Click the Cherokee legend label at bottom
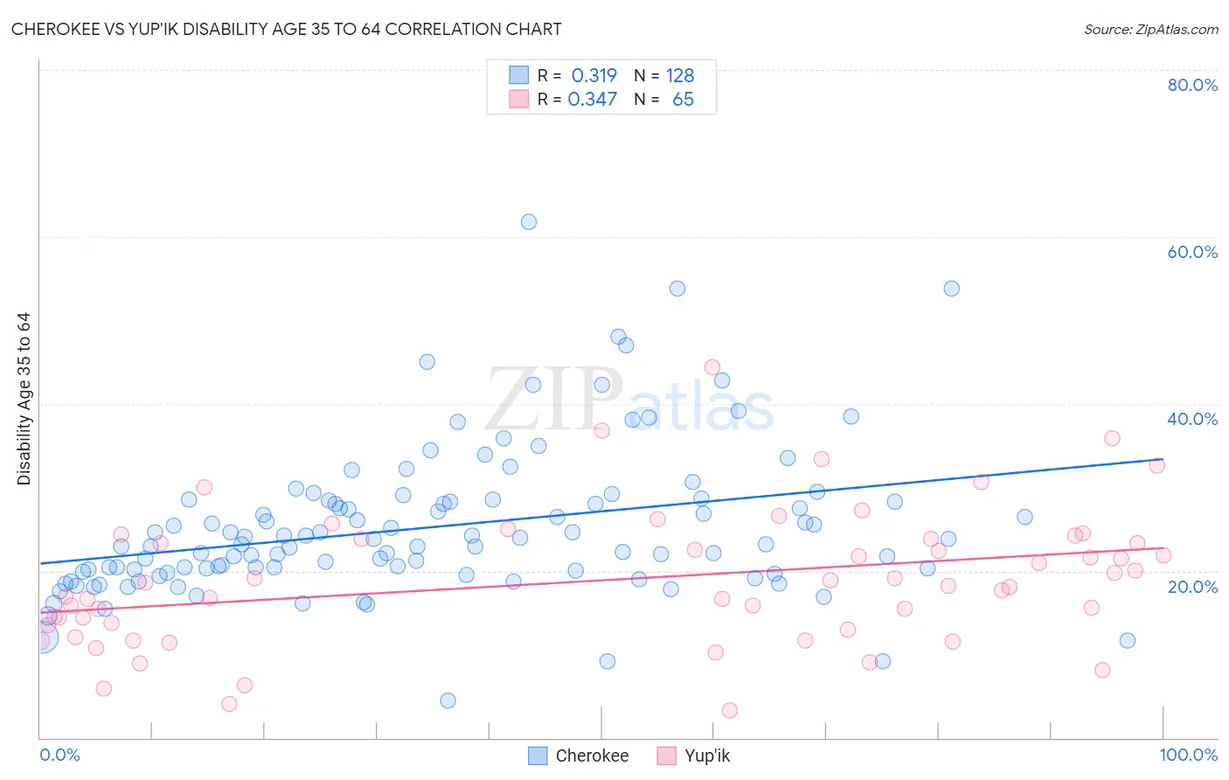 (x=592, y=756)
